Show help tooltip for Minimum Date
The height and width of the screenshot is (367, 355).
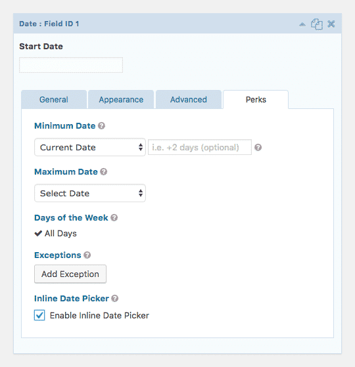pos(101,126)
